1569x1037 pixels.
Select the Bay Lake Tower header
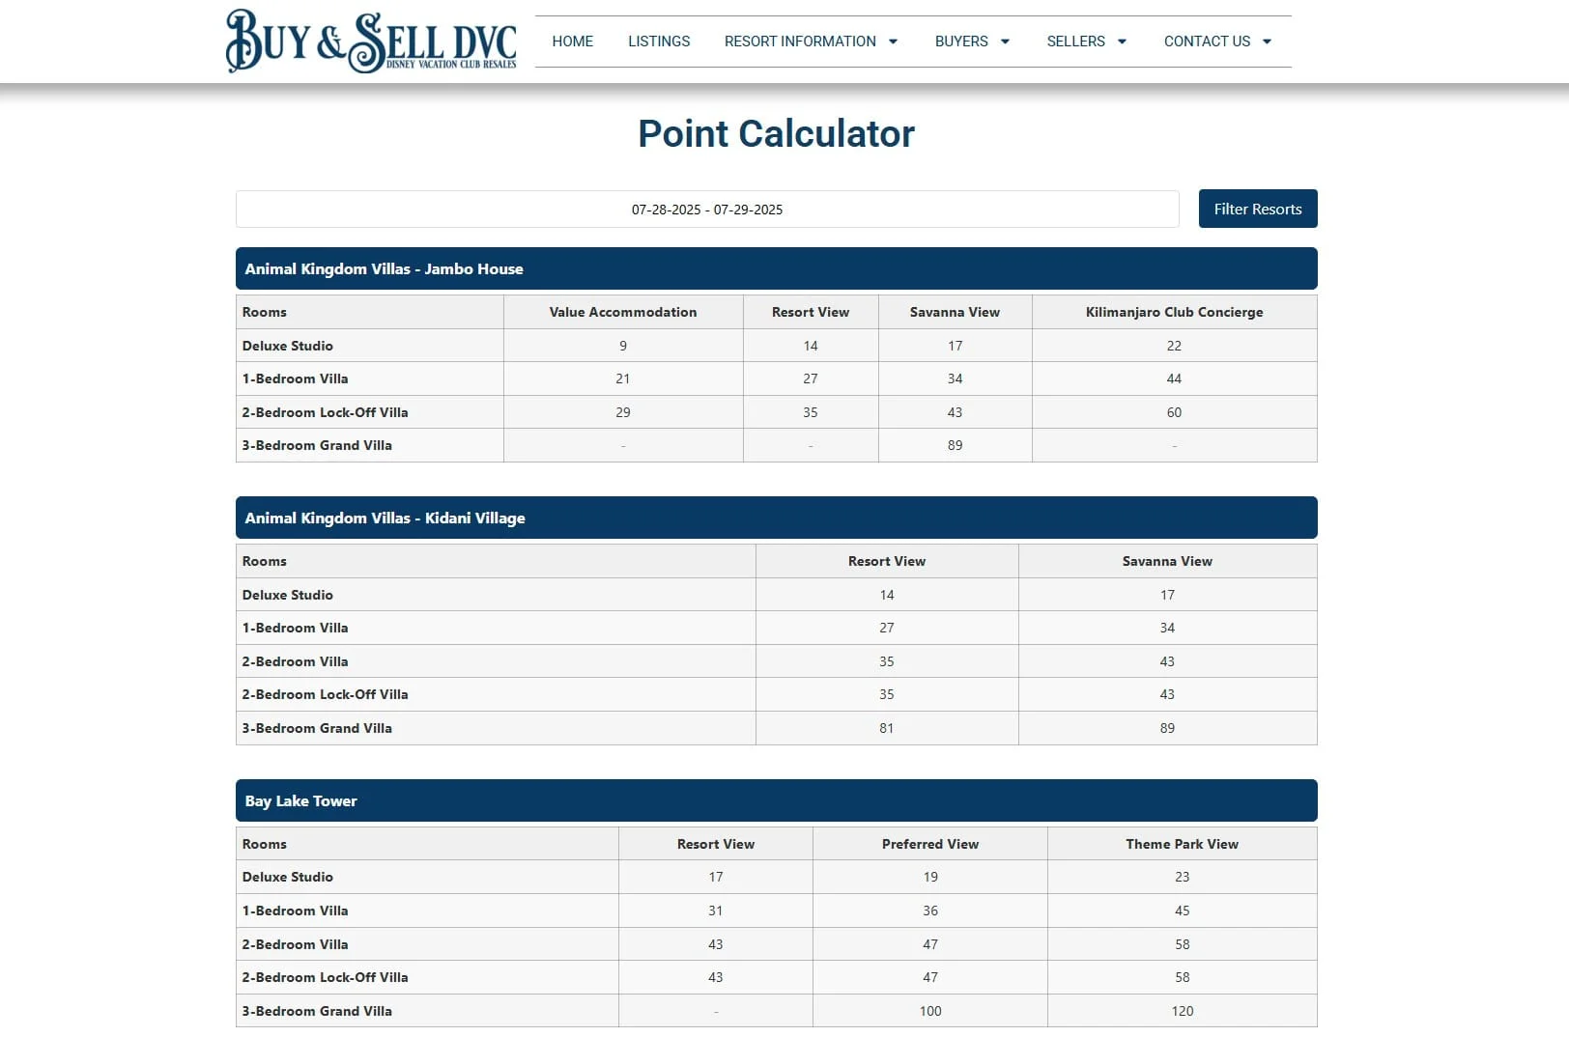tap(776, 800)
